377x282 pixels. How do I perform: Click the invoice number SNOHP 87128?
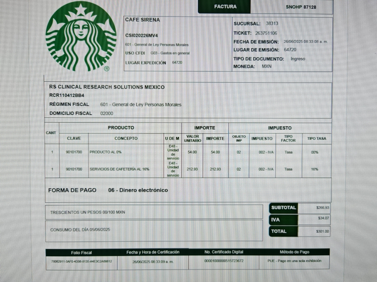pyautogui.click(x=301, y=7)
